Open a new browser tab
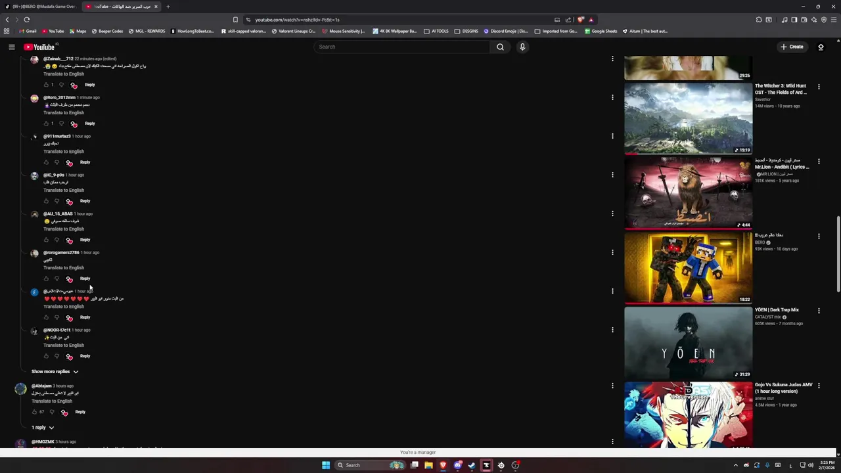841x473 pixels. [x=168, y=7]
